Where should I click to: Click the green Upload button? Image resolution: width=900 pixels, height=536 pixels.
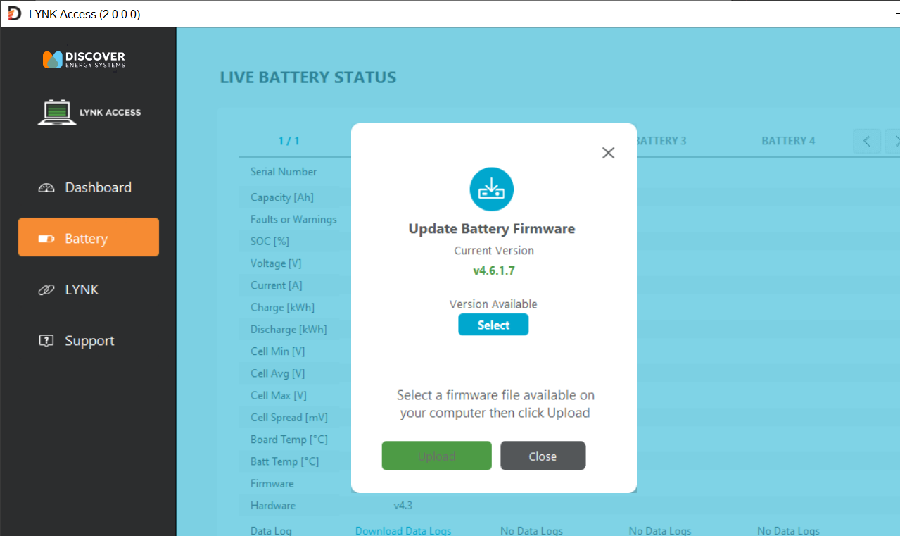pyautogui.click(x=436, y=456)
